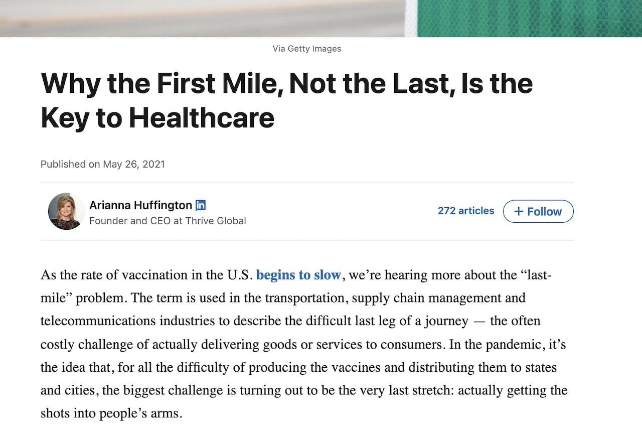This screenshot has height=447, width=642.
Task: Click the word "Healthcare" in the headline
Action: (x=202, y=117)
